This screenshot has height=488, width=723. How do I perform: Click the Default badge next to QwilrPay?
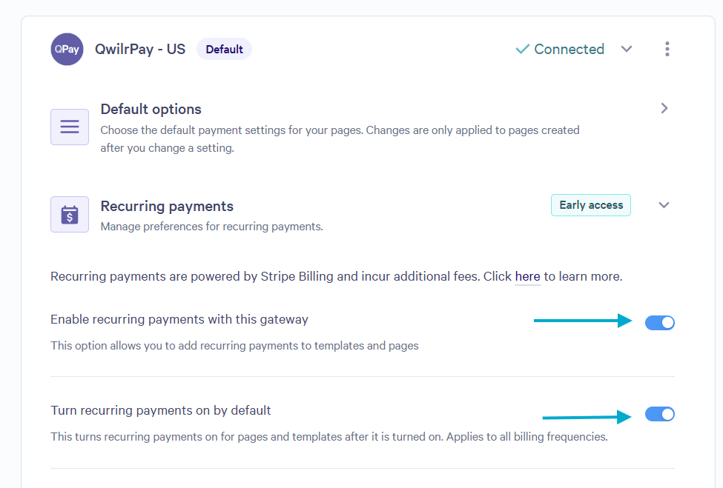(x=224, y=50)
